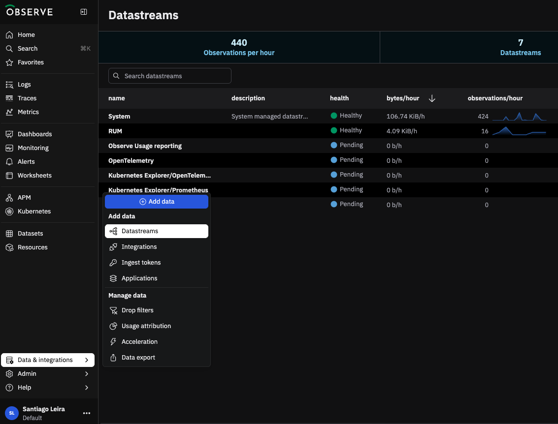Click the Kubernetes helm icon
Image resolution: width=558 pixels, height=424 pixels.
pyautogui.click(x=9, y=212)
